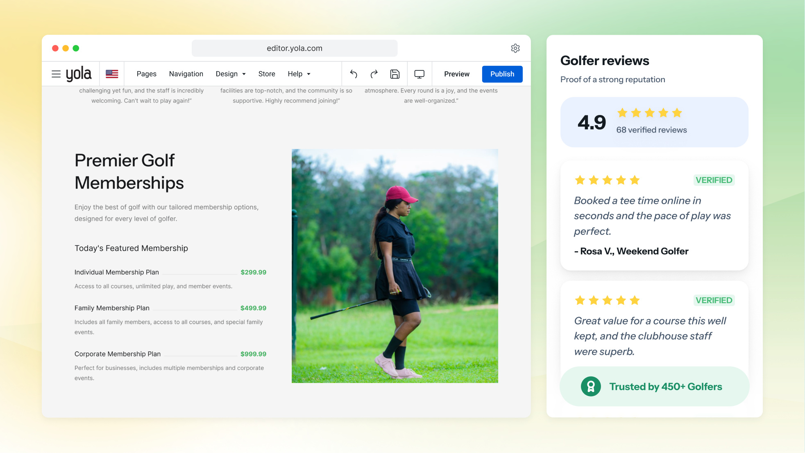The image size is (805, 453).
Task: Save the site with the floppy disk icon
Action: (x=395, y=74)
